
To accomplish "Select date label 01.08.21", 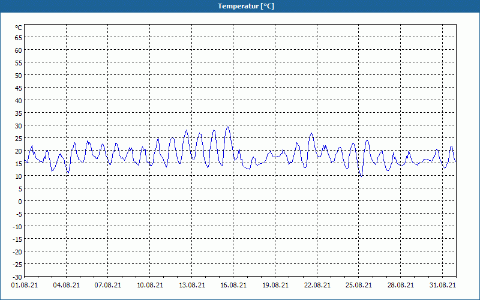I will (25, 285).
